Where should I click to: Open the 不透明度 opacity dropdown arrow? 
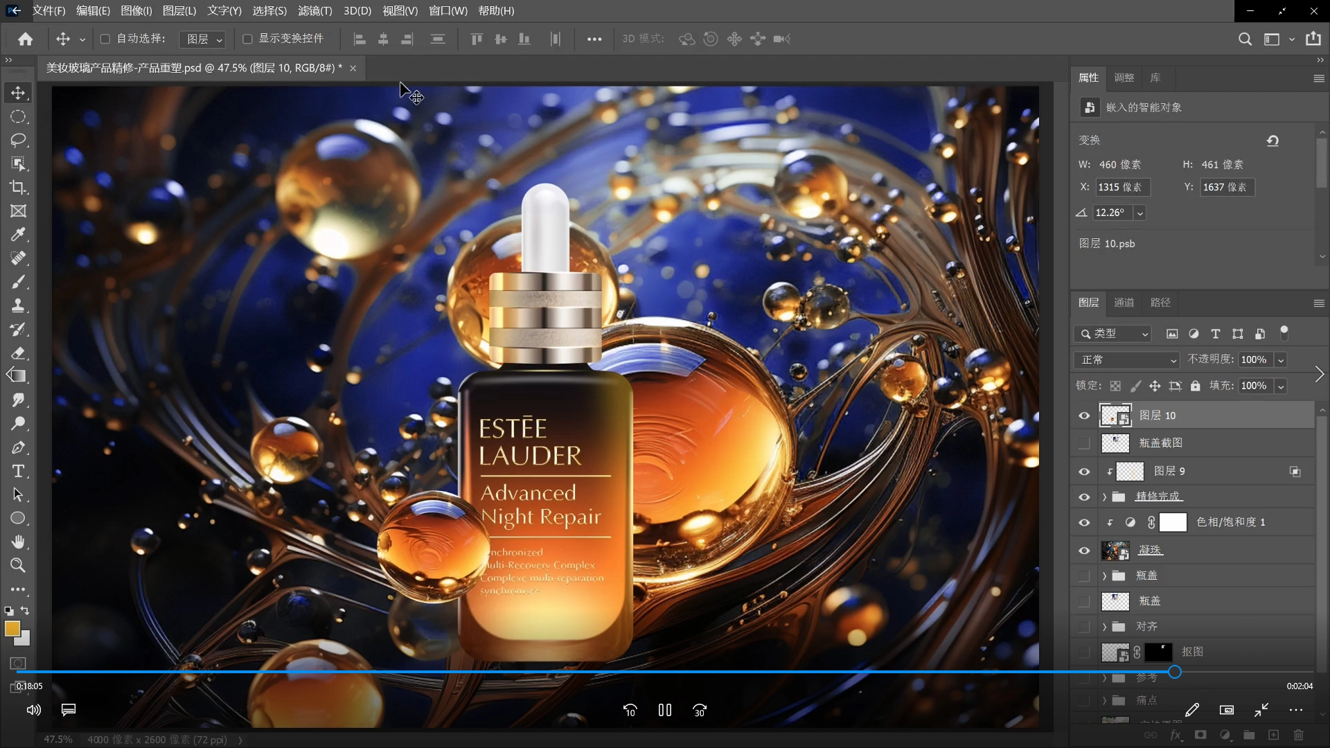[x=1281, y=359]
